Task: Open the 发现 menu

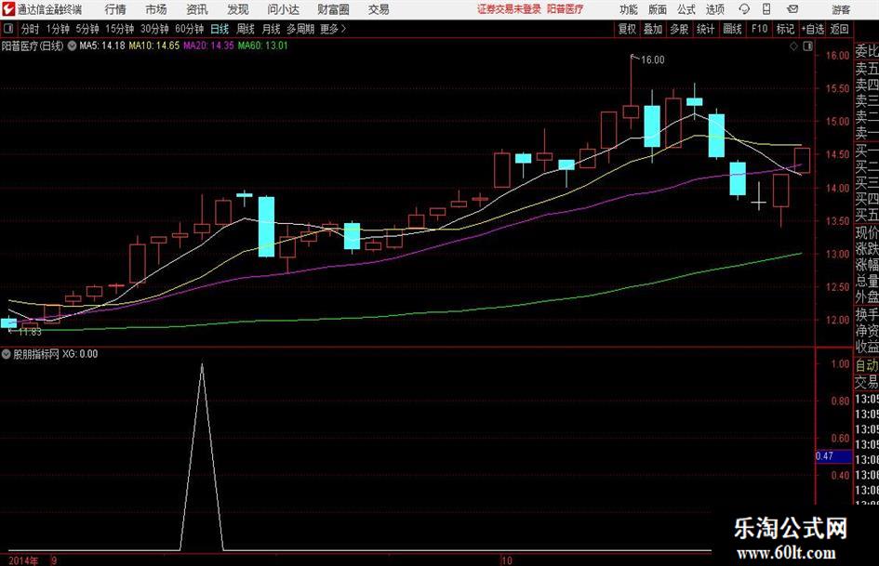Action: (x=238, y=9)
